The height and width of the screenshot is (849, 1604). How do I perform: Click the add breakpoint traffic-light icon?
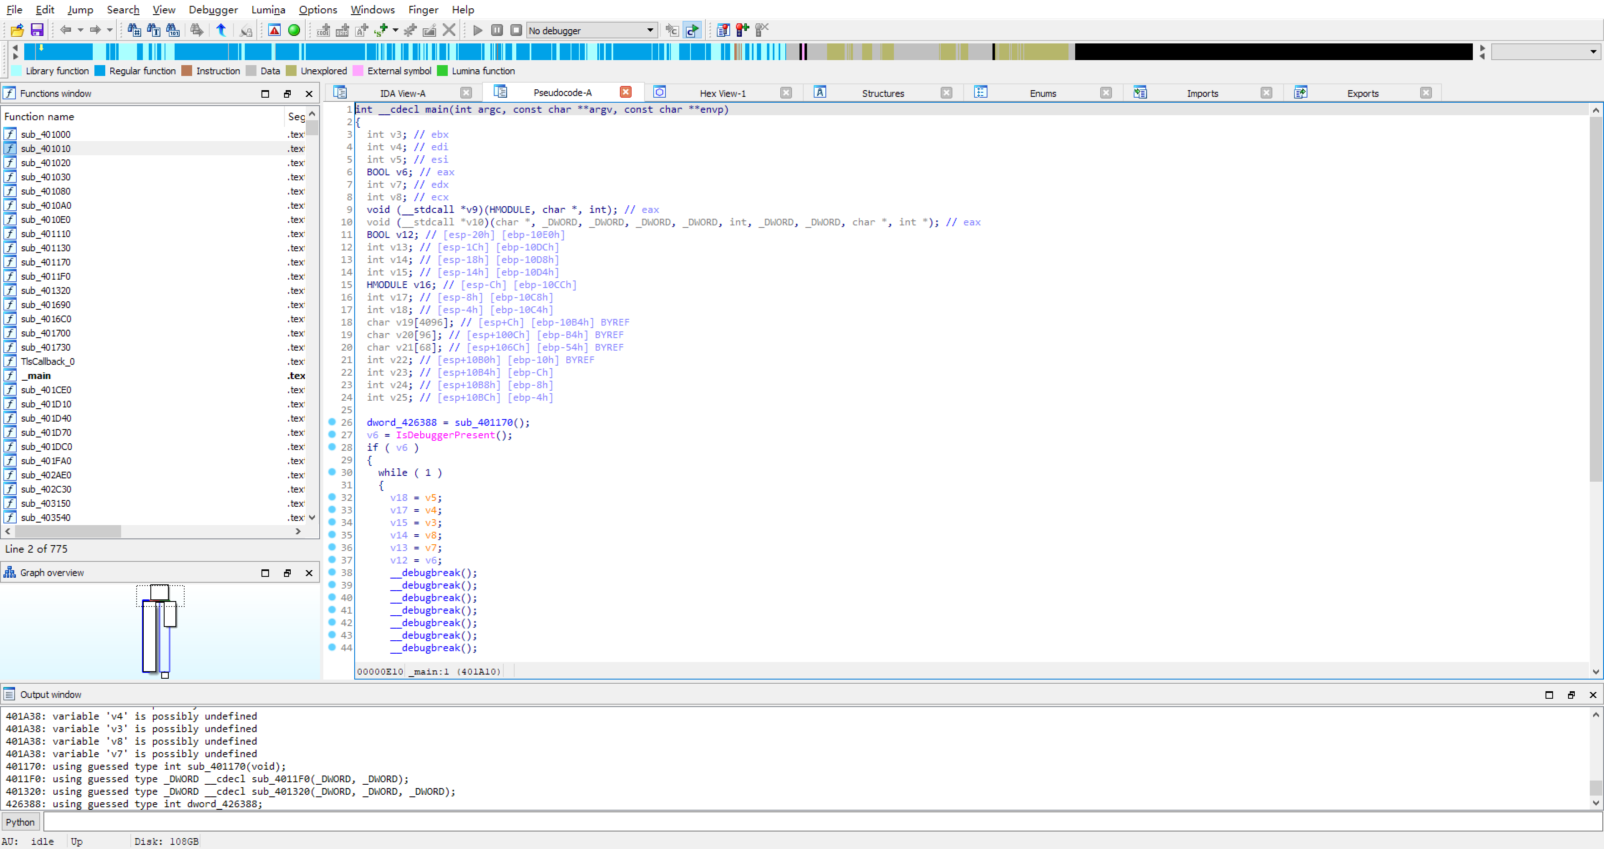point(742,30)
